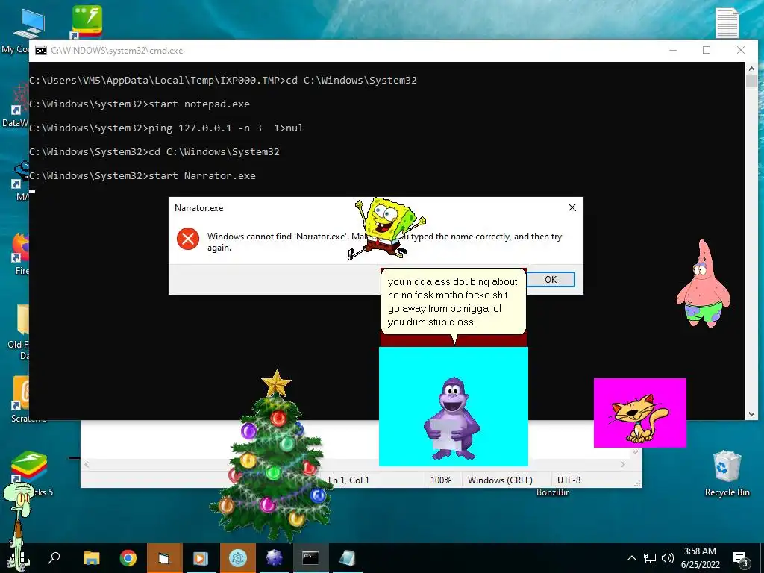Open the Firefox desktop shortcut
Image resolution: width=764 pixels, height=573 pixels.
(19, 254)
